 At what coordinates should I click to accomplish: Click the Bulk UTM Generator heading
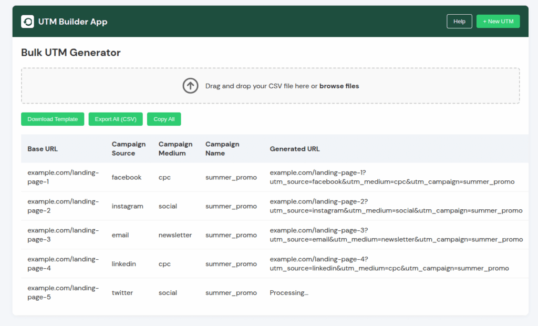click(71, 53)
